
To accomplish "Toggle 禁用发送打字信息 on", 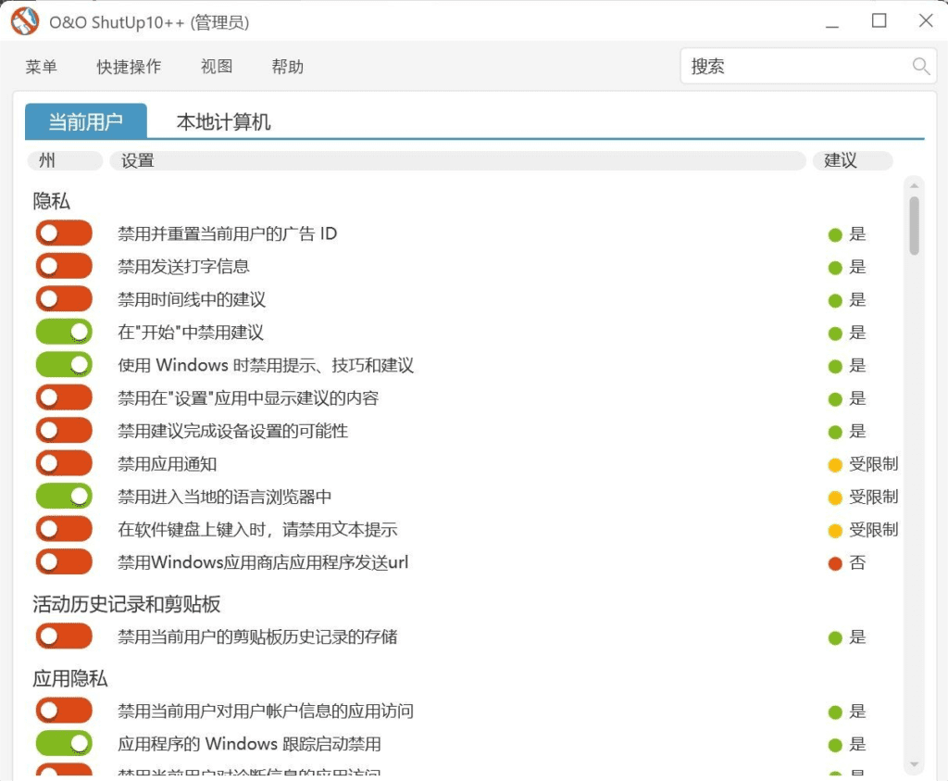I will [x=64, y=266].
